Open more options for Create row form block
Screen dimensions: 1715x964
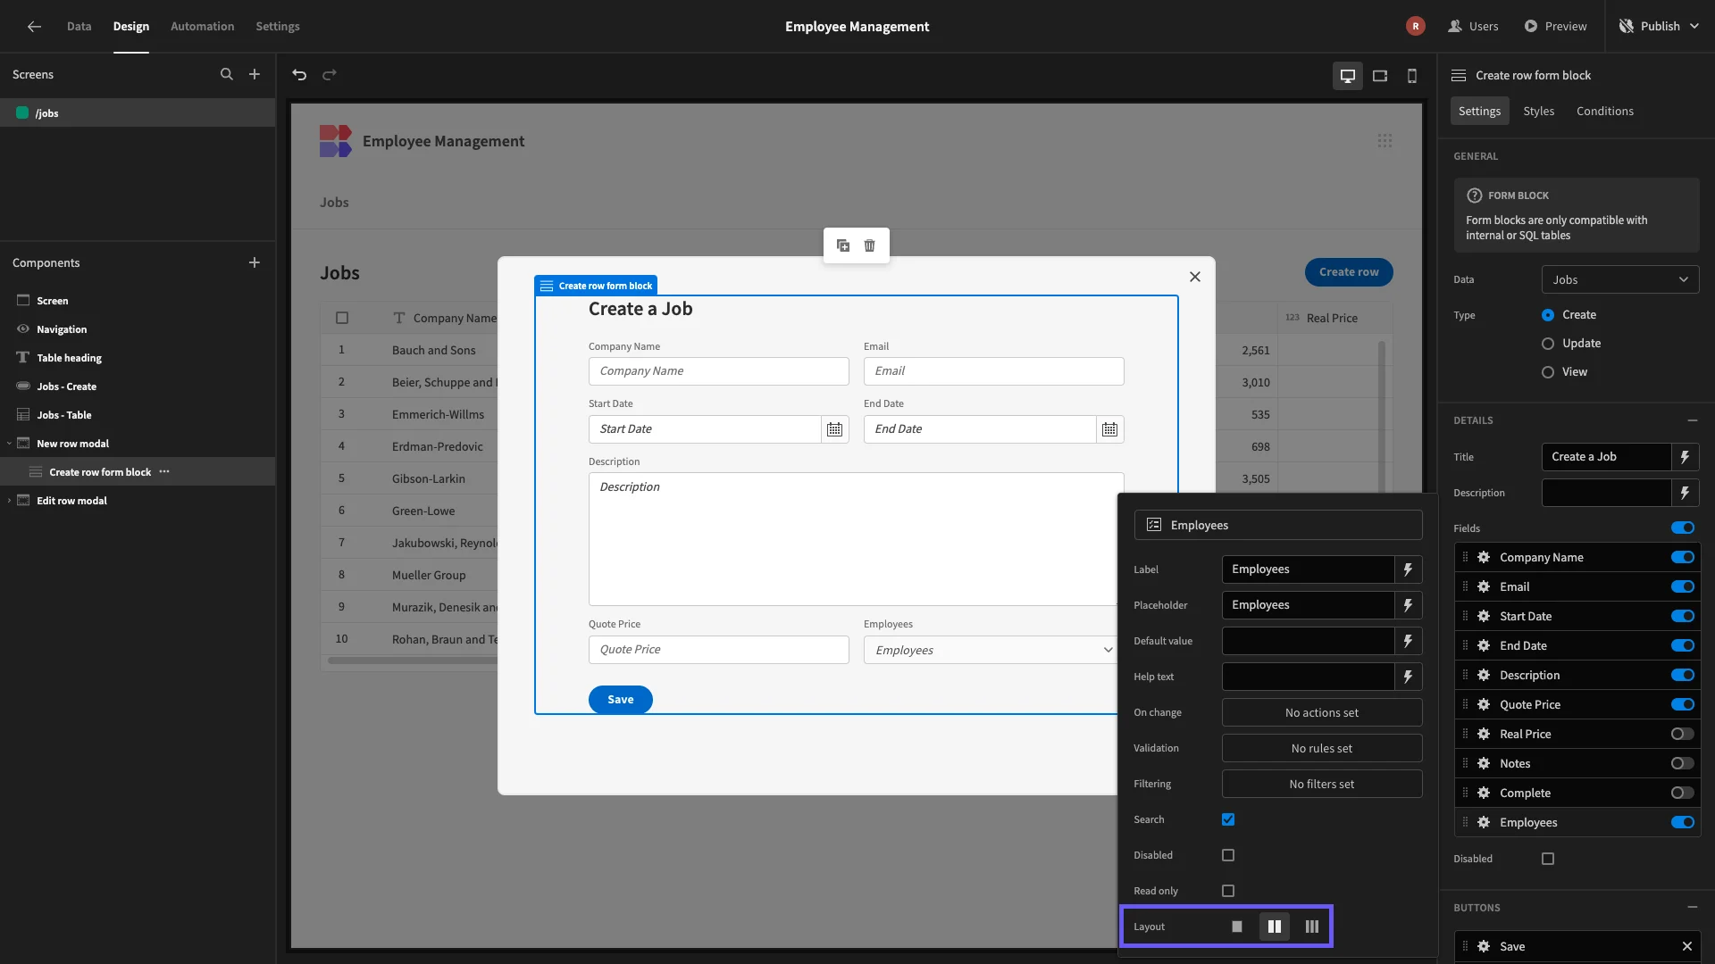pyautogui.click(x=164, y=471)
